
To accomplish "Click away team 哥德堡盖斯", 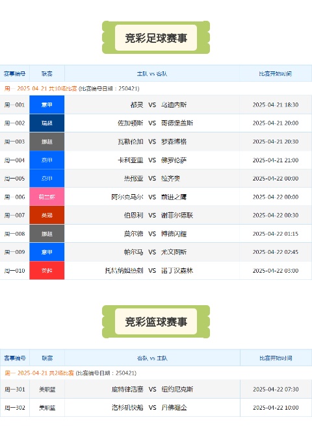I will 177,123.
